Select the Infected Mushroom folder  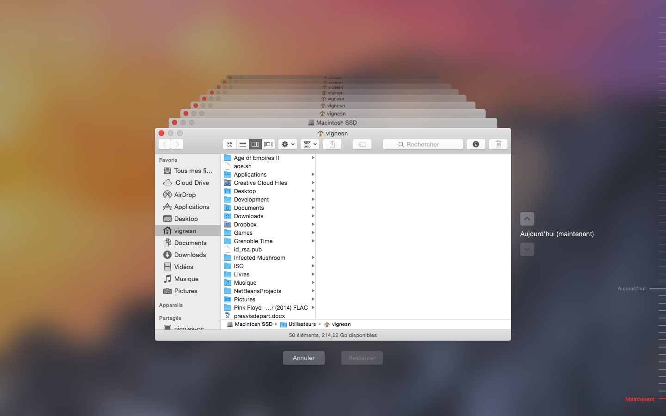269,257
